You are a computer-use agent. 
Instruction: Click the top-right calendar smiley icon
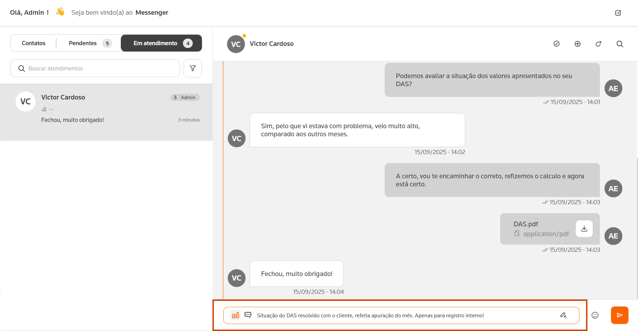pyautogui.click(x=618, y=13)
